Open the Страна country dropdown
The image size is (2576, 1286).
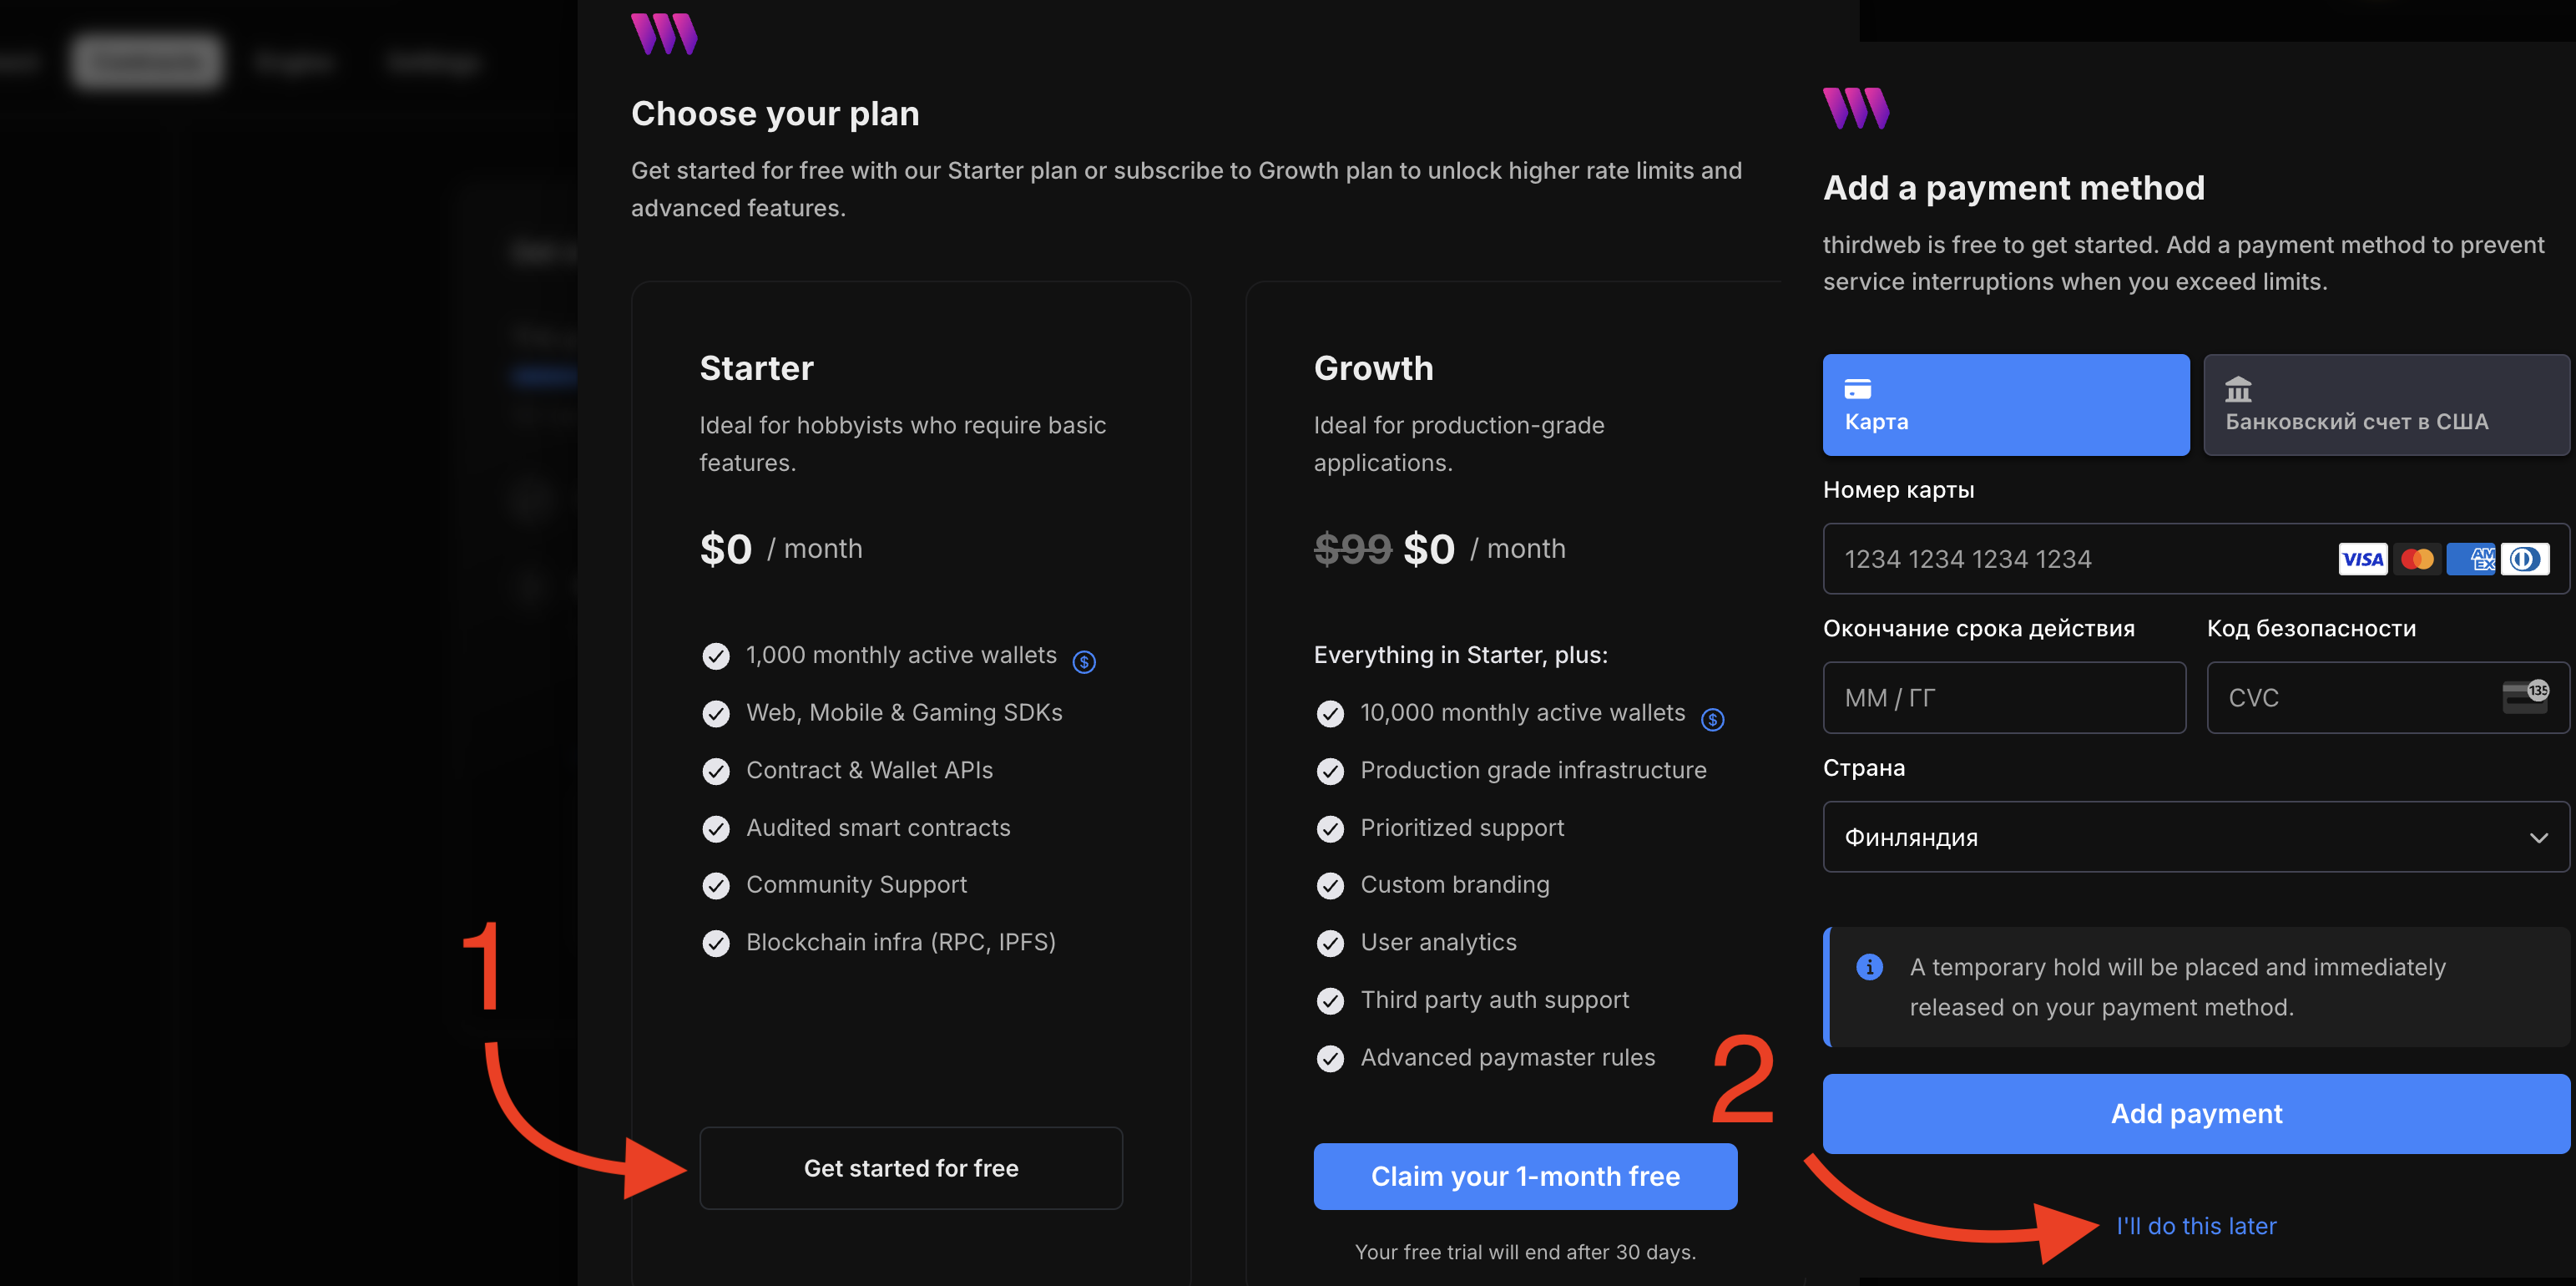tap(2196, 837)
